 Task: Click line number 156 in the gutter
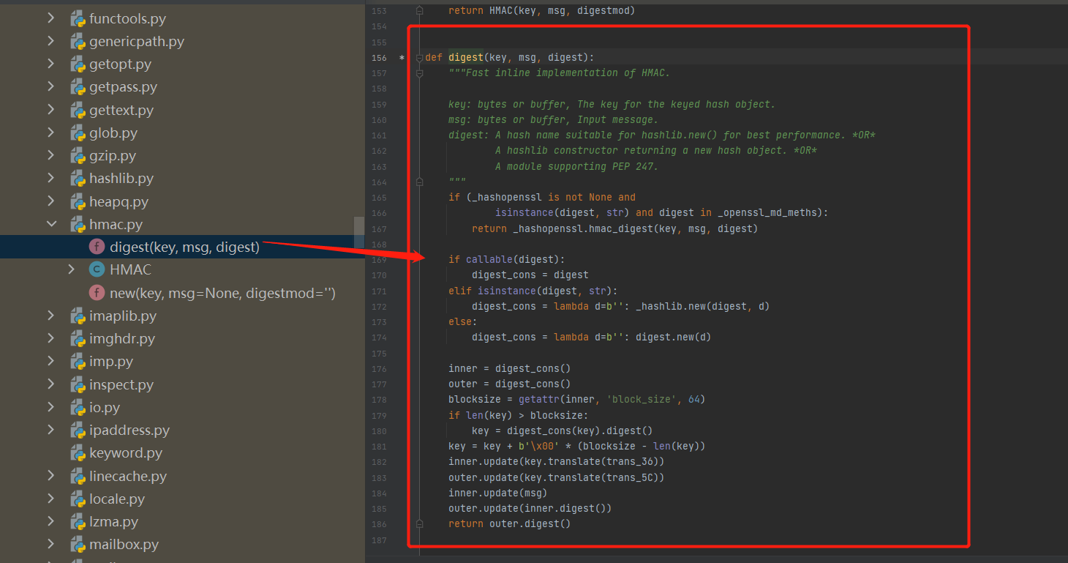pos(379,57)
